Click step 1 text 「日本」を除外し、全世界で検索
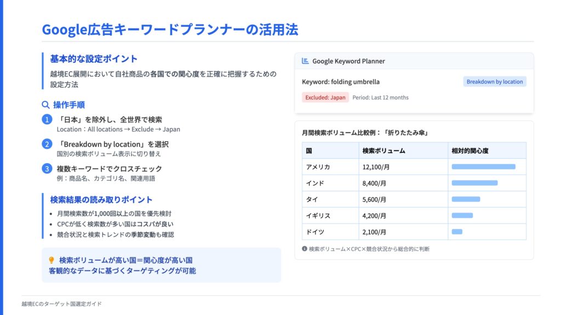This screenshot has width=561, height=315. click(110, 119)
